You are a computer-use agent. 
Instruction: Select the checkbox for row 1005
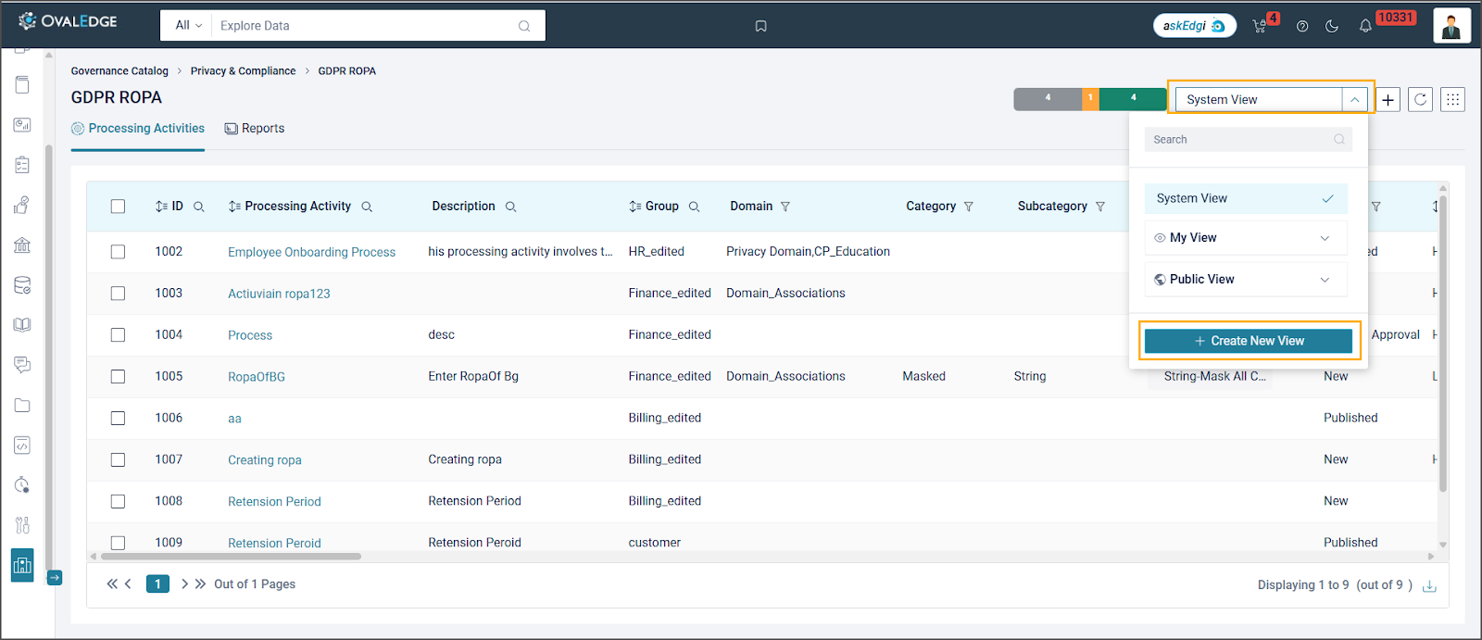click(x=118, y=377)
